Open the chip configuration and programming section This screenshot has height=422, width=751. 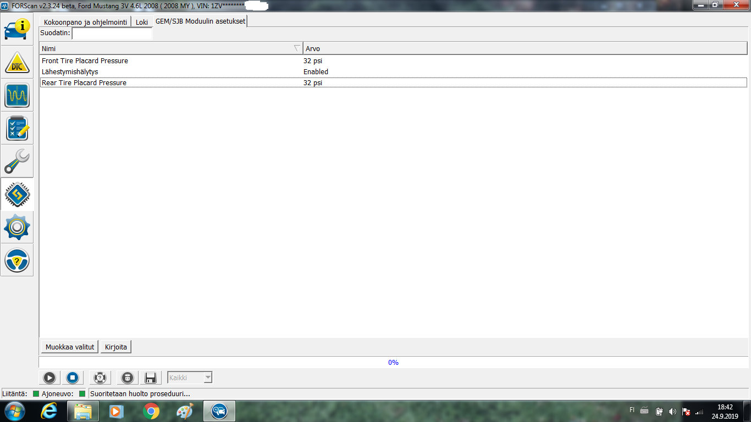(x=17, y=195)
